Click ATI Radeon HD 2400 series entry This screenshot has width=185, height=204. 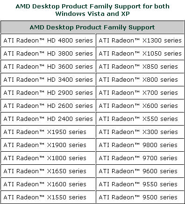pos(48,119)
